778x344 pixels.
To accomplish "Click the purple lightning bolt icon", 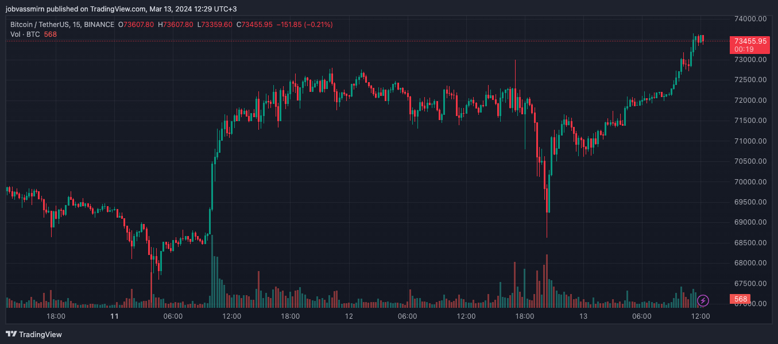I will point(703,300).
